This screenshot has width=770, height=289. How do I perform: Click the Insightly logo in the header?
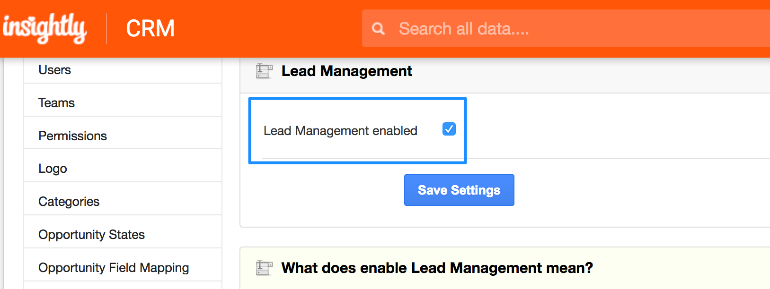44,28
